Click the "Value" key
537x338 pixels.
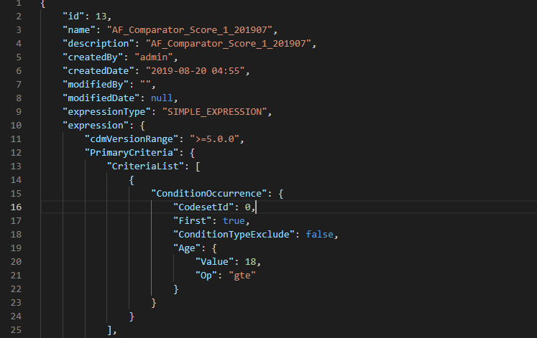pos(214,262)
